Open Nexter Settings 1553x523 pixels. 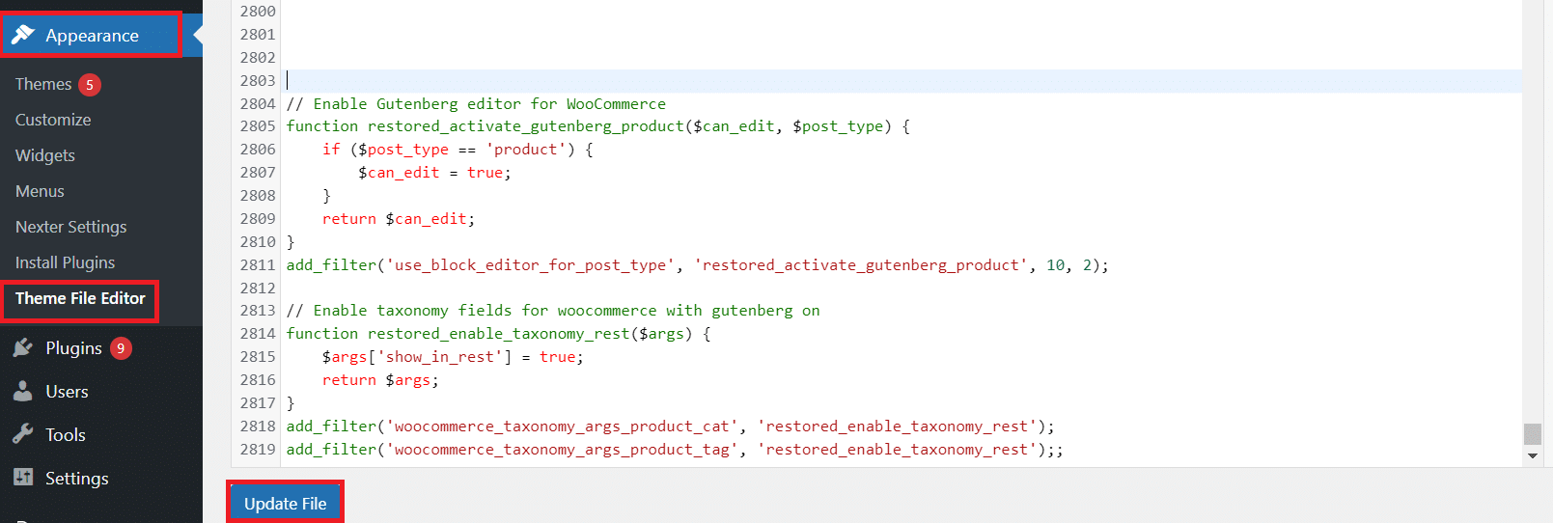click(x=71, y=228)
